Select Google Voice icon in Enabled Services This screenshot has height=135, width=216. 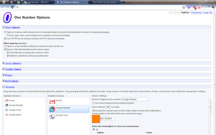(x=52, y=117)
